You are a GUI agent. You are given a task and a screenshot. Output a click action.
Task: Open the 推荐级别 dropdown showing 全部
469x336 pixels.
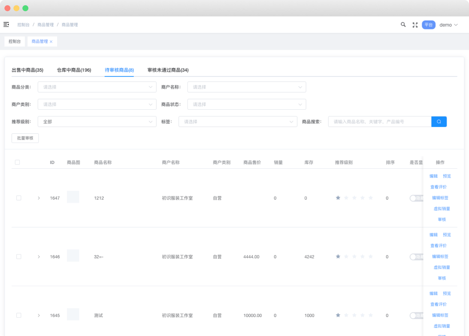pyautogui.click(x=97, y=122)
